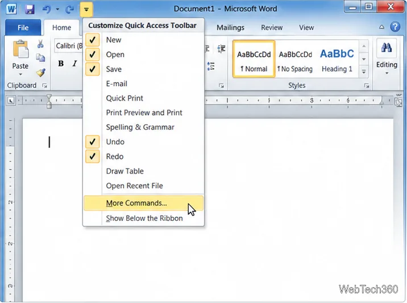Open the Paste options dropdown arrow
The image size is (407, 303).
pyautogui.click(x=20, y=75)
